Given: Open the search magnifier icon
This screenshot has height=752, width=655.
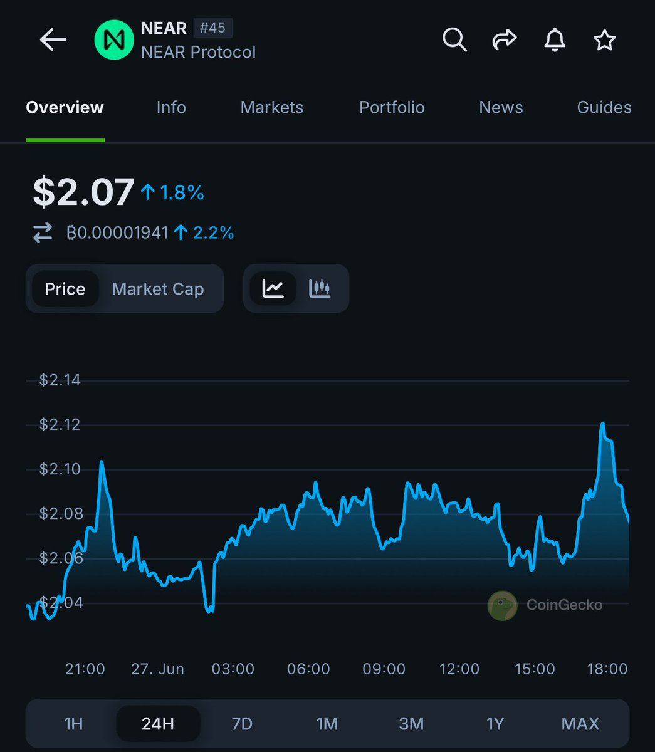Looking at the screenshot, I should point(454,40).
